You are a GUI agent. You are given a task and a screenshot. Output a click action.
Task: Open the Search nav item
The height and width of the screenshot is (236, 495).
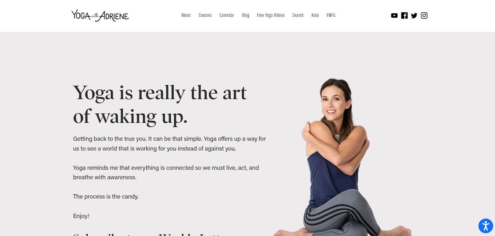click(x=298, y=15)
